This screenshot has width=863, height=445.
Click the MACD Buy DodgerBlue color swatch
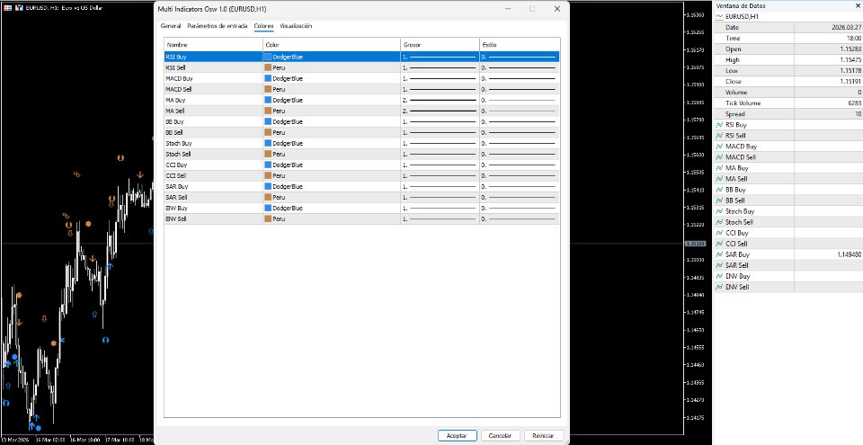[268, 78]
